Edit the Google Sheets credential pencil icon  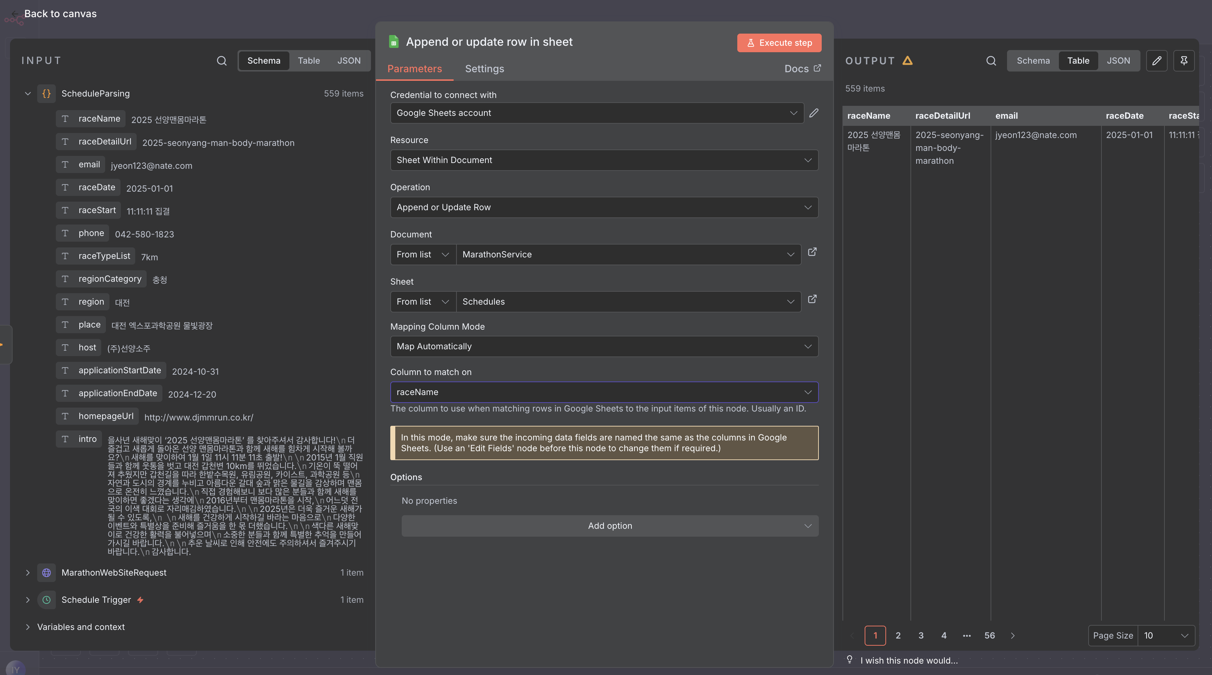(x=814, y=113)
